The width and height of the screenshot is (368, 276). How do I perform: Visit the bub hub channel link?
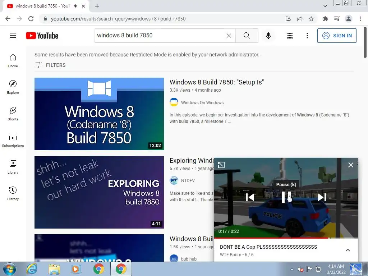[189, 259]
